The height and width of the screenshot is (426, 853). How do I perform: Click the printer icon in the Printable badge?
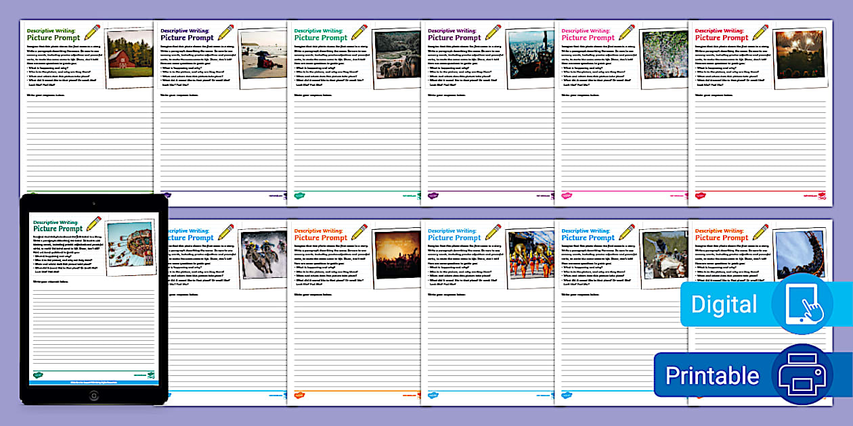pos(802,375)
